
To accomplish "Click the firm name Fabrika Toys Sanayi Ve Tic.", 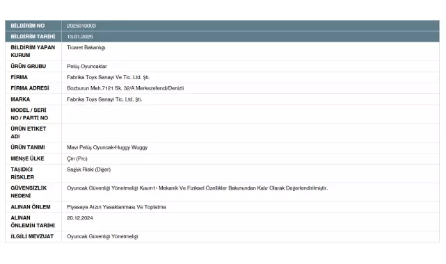I will (109, 77).
